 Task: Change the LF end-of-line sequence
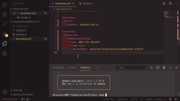tap(142, 99)
